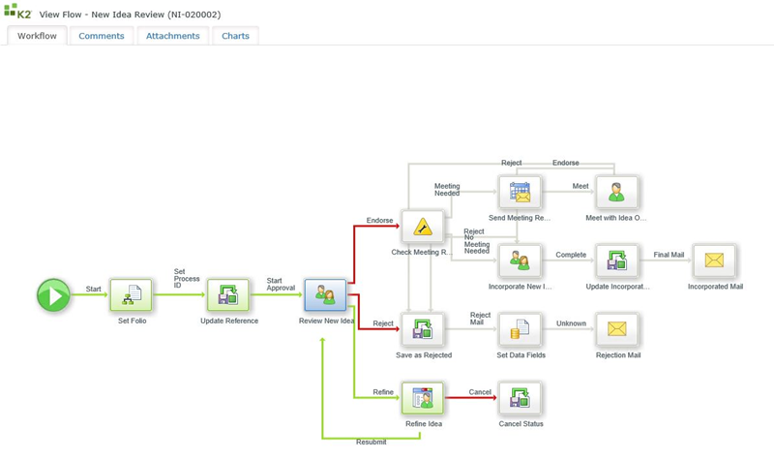The width and height of the screenshot is (774, 459).
Task: Select the Update Incorporated activity icon
Action: pyautogui.click(x=616, y=260)
